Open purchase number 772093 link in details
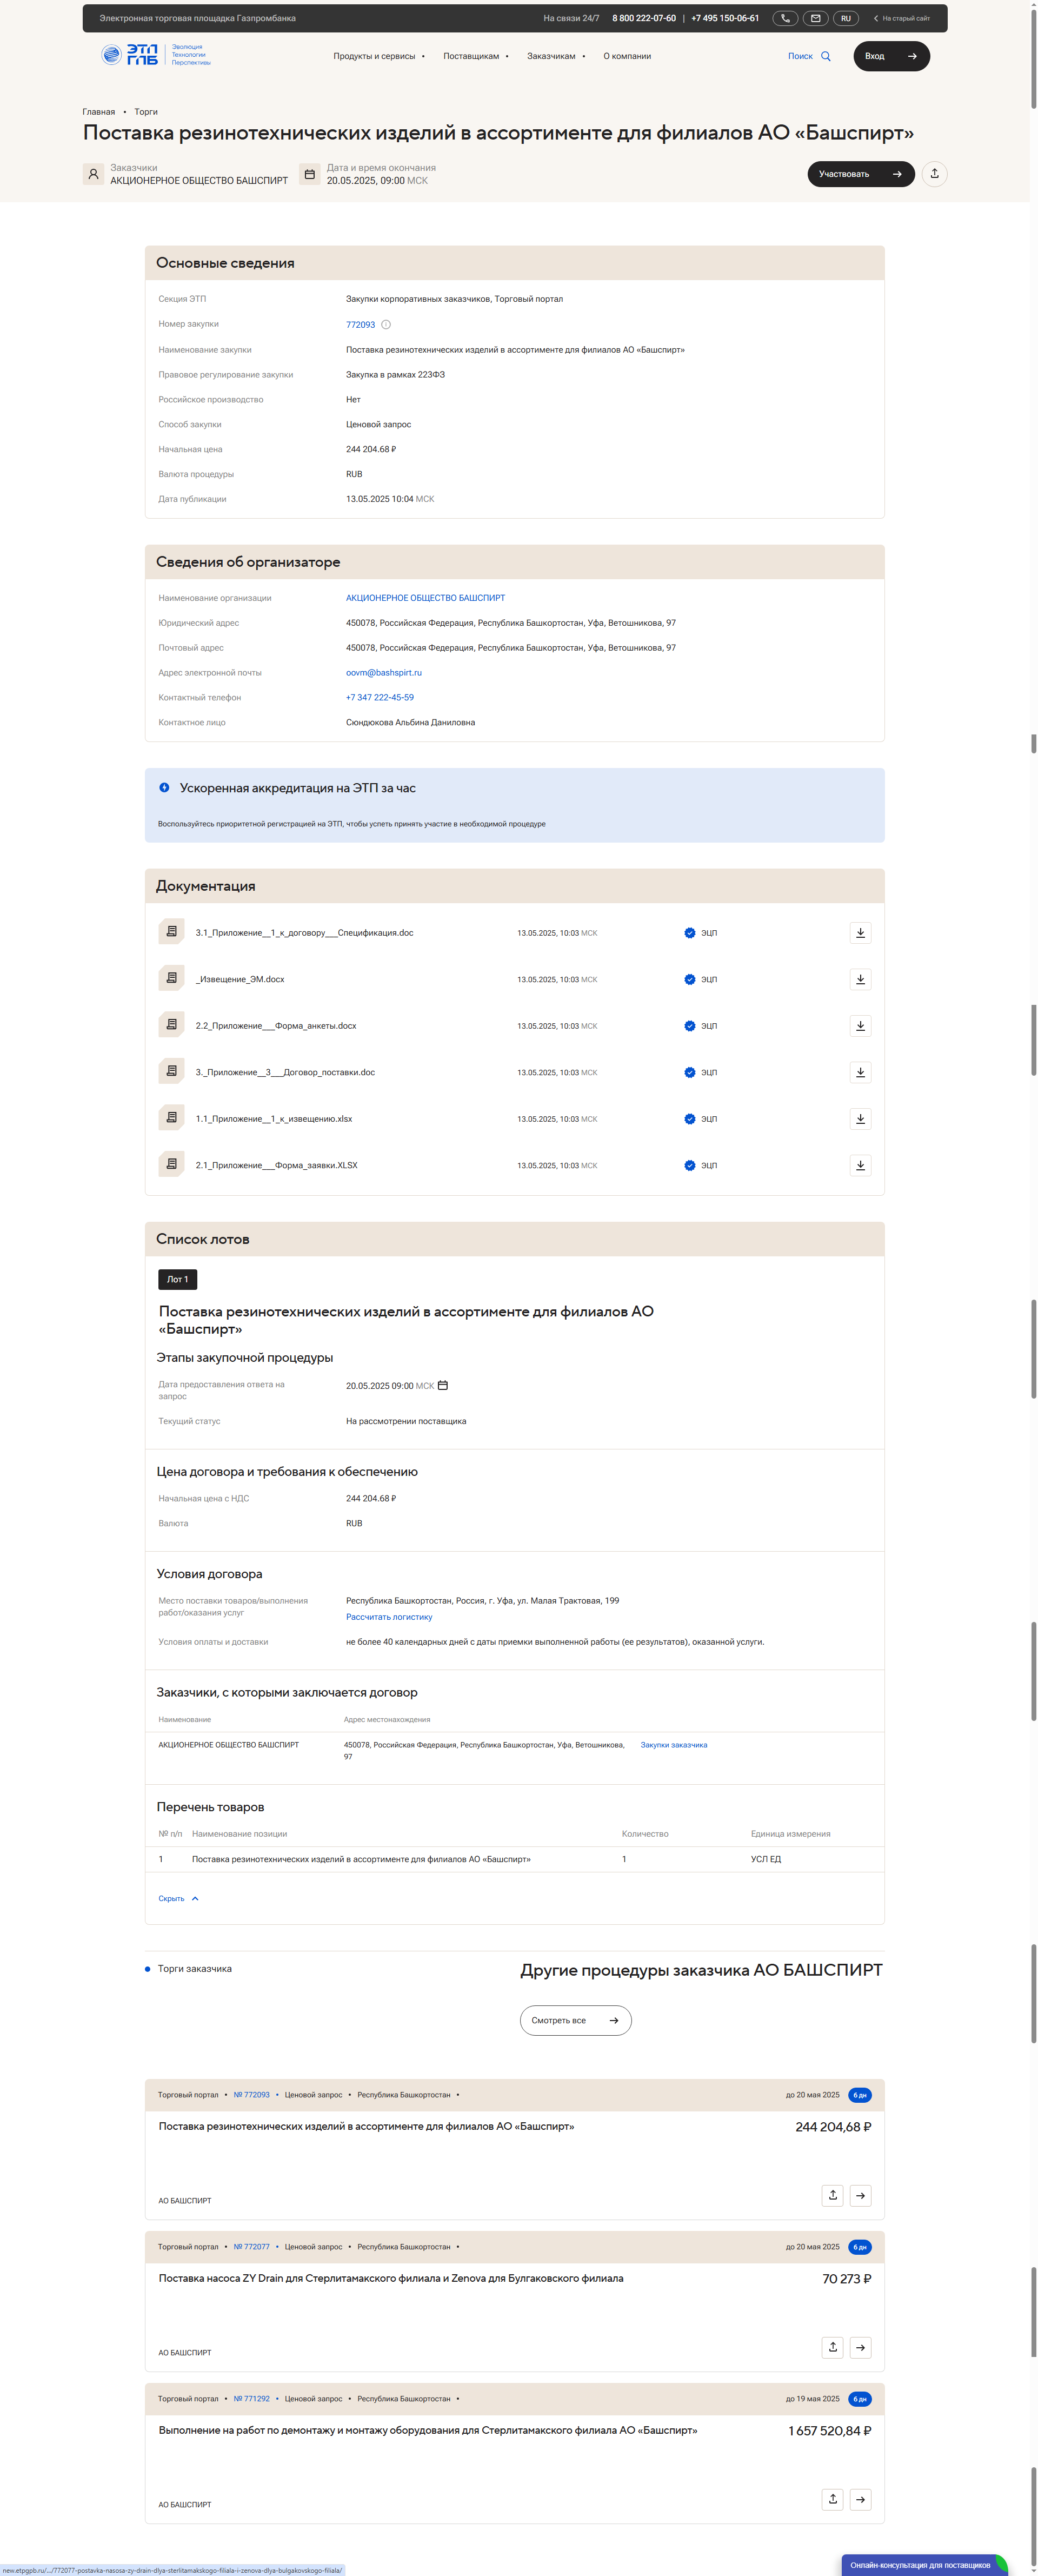 [360, 325]
